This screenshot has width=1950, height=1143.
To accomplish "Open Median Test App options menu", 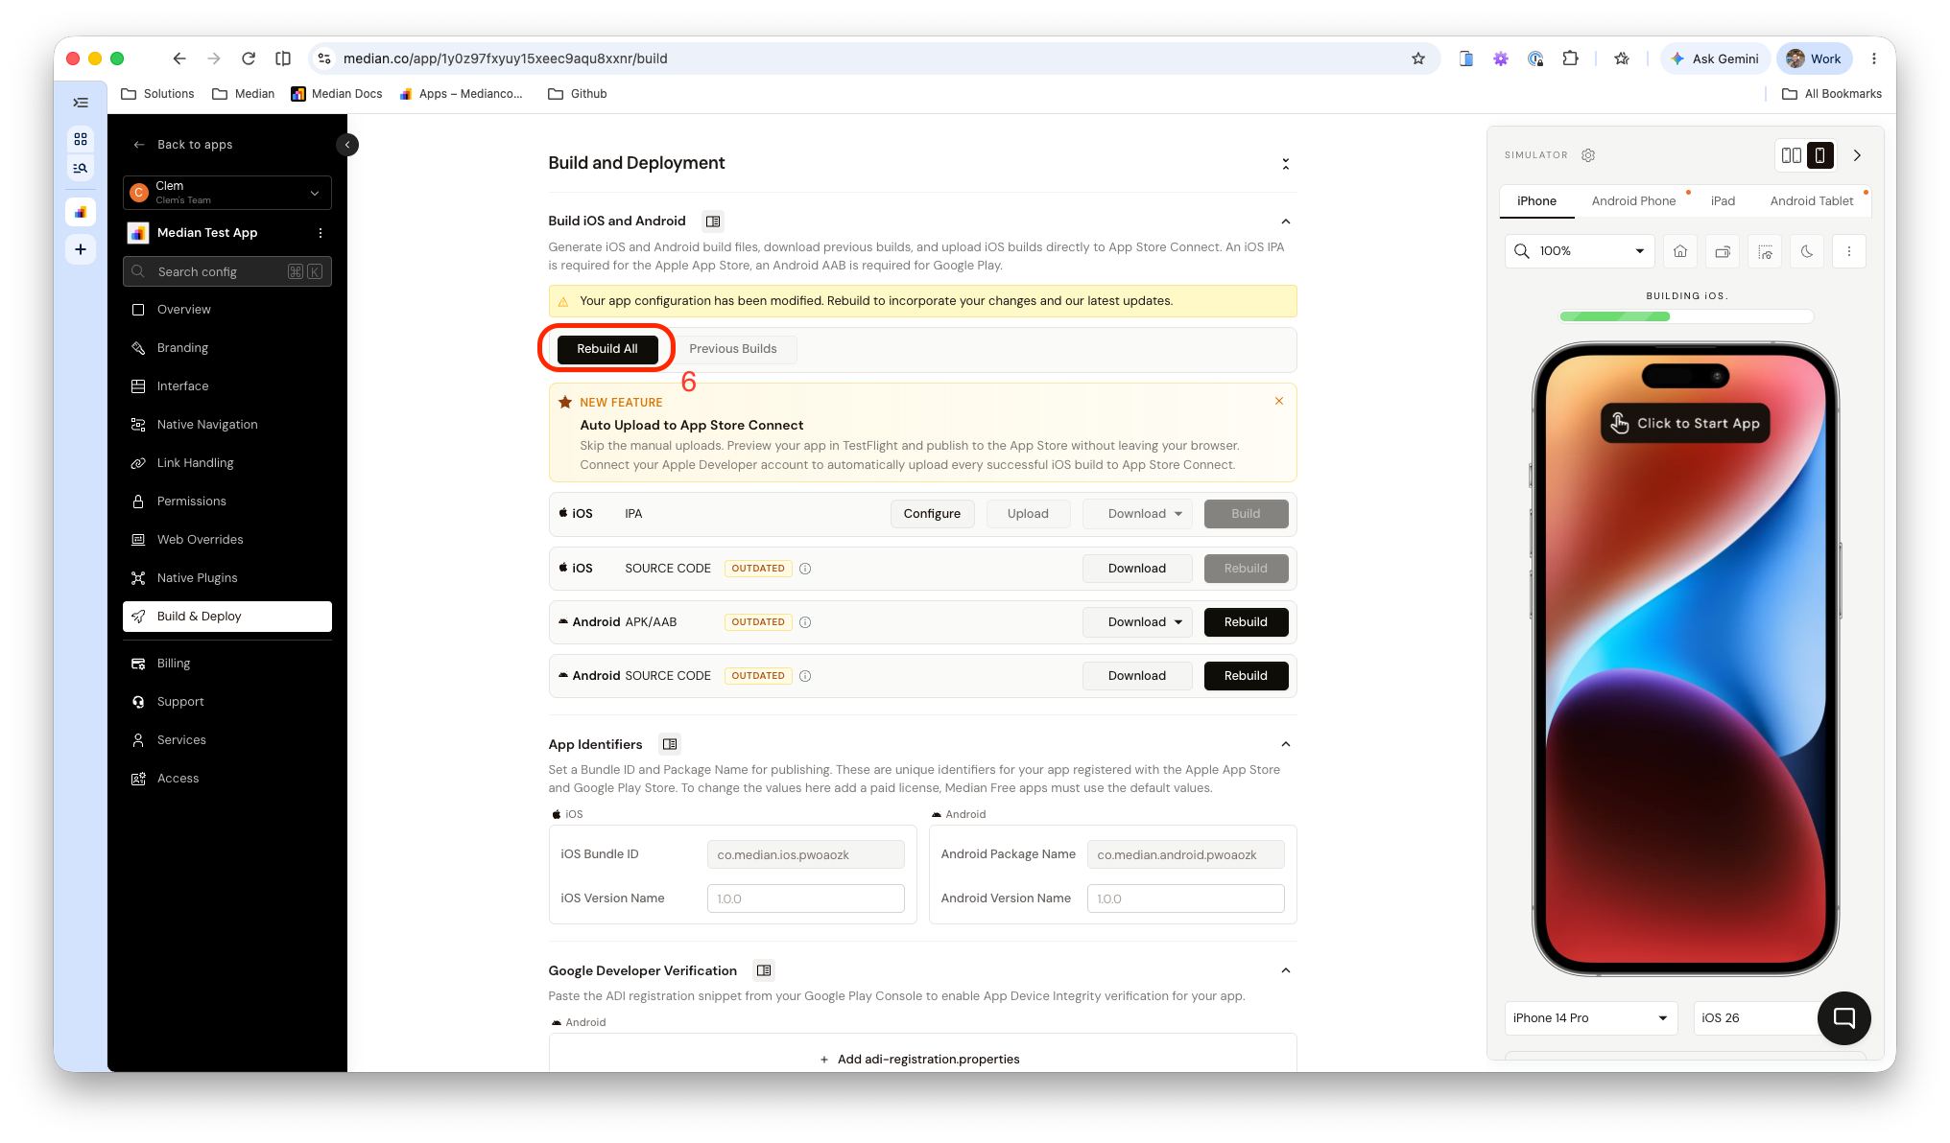I will [321, 233].
